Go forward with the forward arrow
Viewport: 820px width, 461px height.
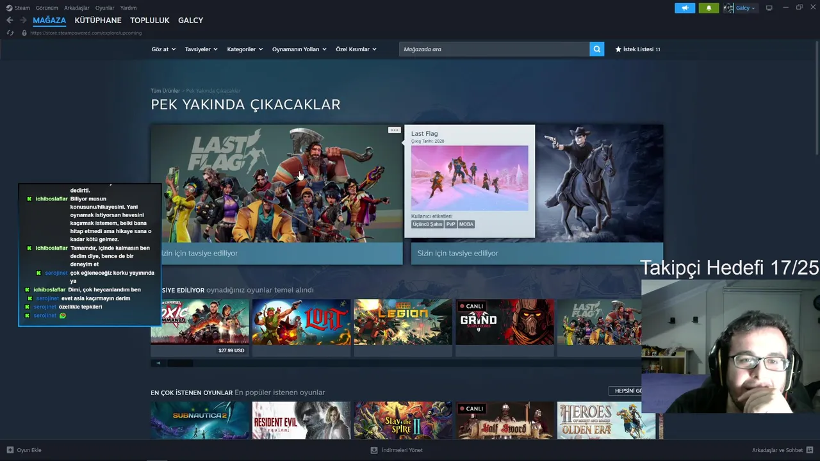point(23,20)
